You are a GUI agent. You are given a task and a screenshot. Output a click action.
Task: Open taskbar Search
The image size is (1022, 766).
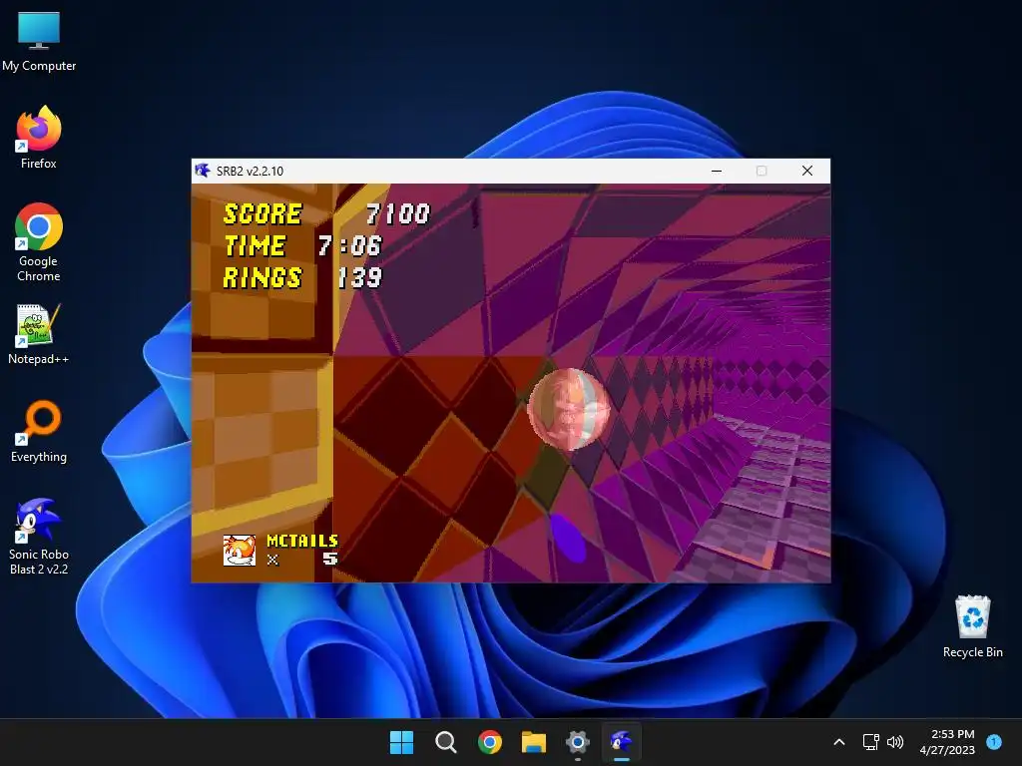click(x=446, y=742)
